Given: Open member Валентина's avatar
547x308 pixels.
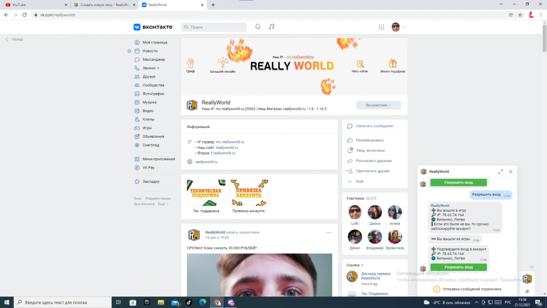Looking at the screenshot, I should click(394, 237).
